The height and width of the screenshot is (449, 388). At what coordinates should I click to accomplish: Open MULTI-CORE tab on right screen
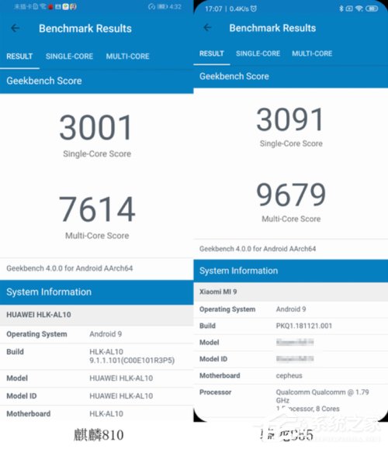pos(312,54)
